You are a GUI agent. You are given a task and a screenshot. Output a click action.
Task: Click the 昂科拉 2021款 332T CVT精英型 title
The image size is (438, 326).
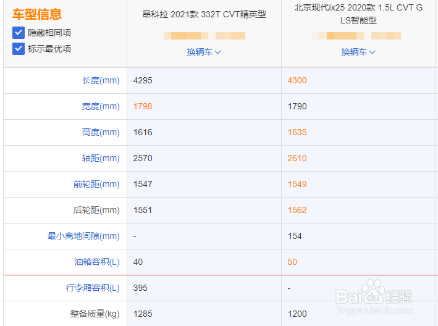204,14
